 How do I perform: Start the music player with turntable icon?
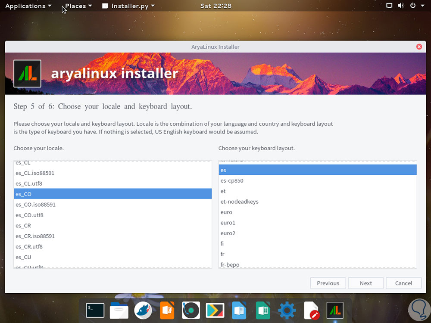[x=191, y=310]
